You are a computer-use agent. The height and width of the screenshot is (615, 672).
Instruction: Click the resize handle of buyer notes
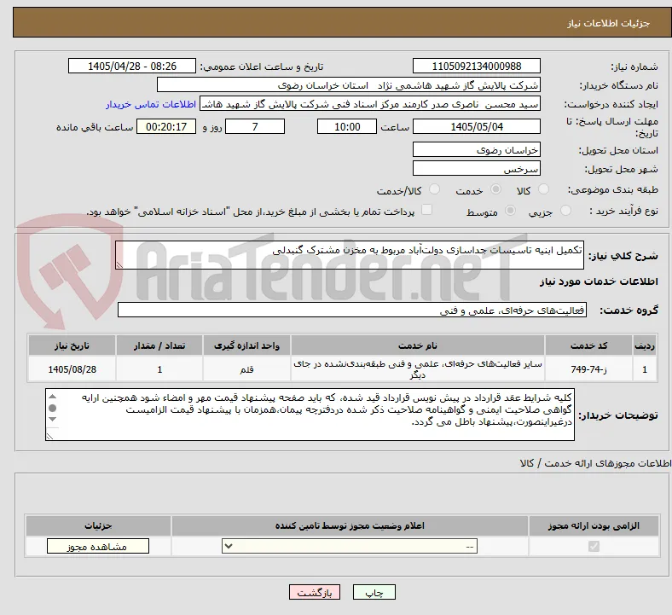(49, 436)
